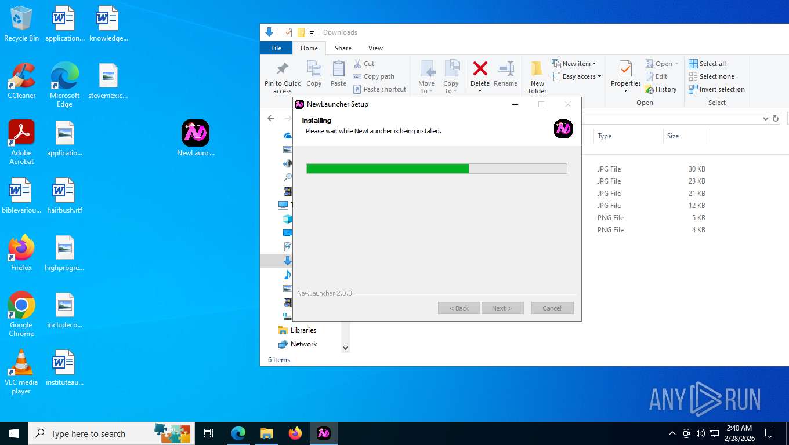Switch to Share ribbon tab

pos(343,48)
